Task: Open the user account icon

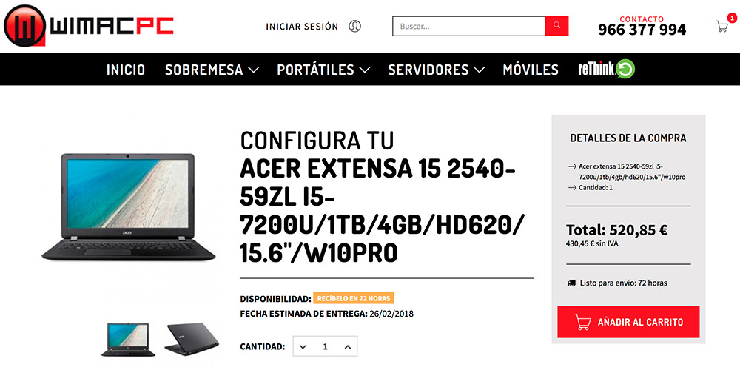Action: [355, 26]
